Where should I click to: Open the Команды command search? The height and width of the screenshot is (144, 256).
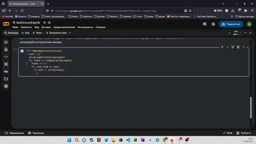[11, 33]
